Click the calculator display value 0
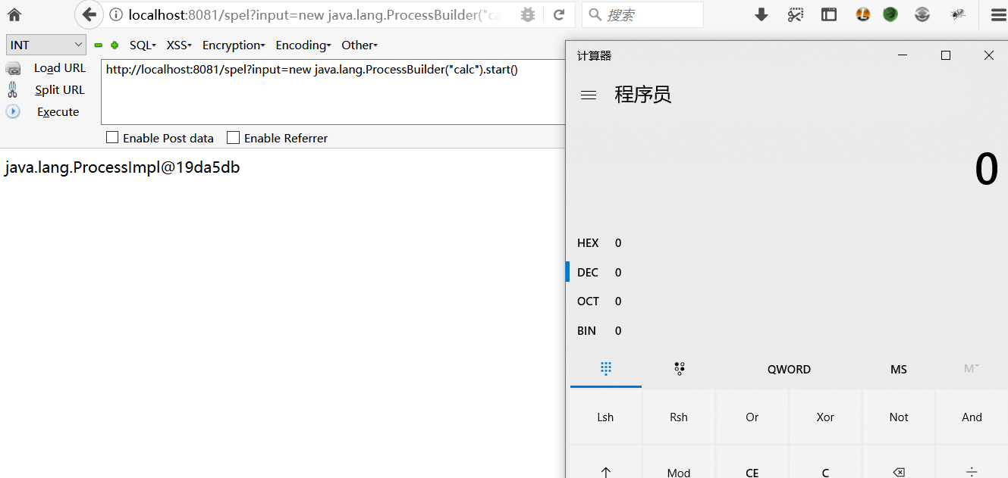The height and width of the screenshot is (478, 1008). point(986,169)
